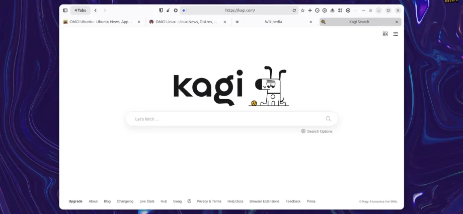The width and height of the screenshot is (463, 214).
Task: Open the Press footer link
Action: coord(311,201)
